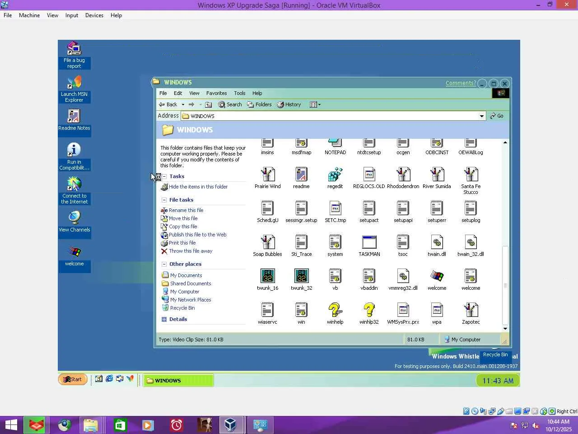Open Launch MSN Explorer desktop shortcut

74,82
